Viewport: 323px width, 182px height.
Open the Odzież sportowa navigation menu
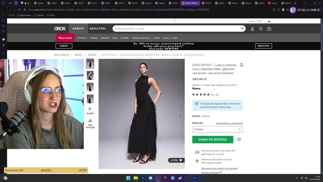coord(141,38)
